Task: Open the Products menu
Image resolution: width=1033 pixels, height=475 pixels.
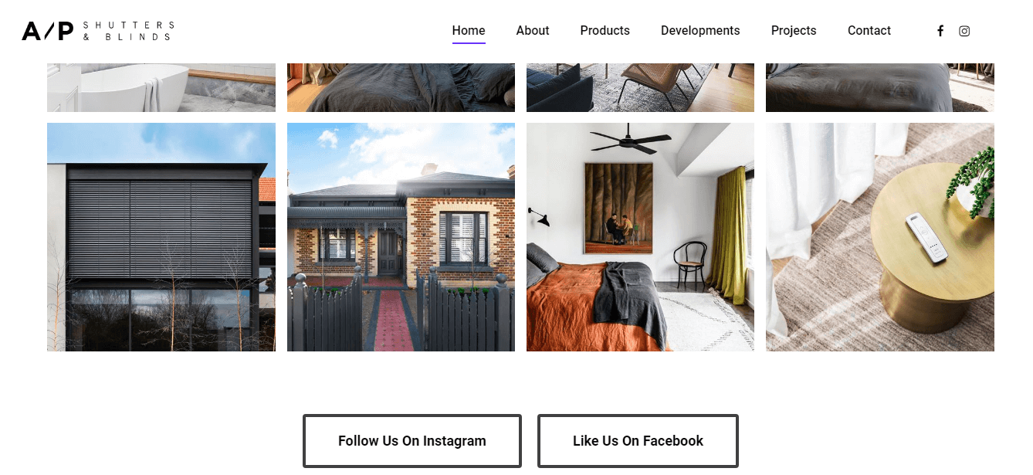Action: point(605,31)
